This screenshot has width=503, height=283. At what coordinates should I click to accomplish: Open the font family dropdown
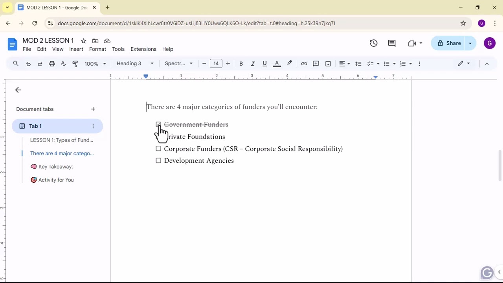[179, 64]
